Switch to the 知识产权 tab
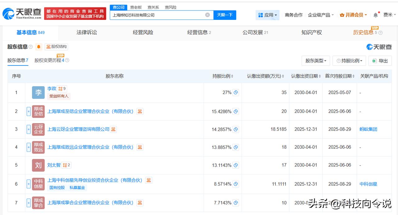Image resolution: width=398 pixels, height=215 pixels. click(312, 32)
